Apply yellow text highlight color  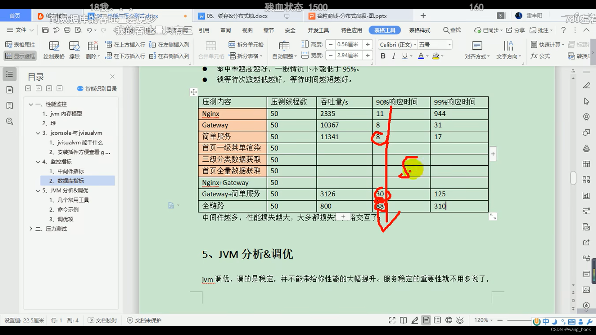pyautogui.click(x=436, y=56)
